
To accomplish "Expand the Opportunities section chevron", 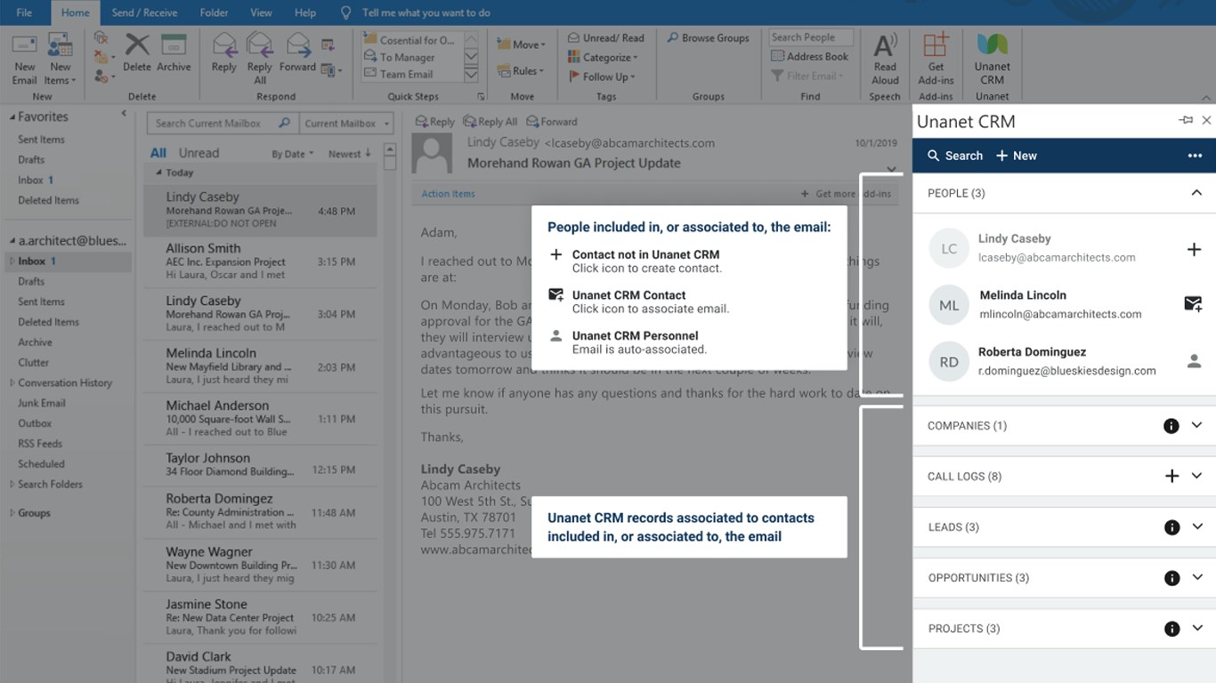I will tap(1196, 577).
